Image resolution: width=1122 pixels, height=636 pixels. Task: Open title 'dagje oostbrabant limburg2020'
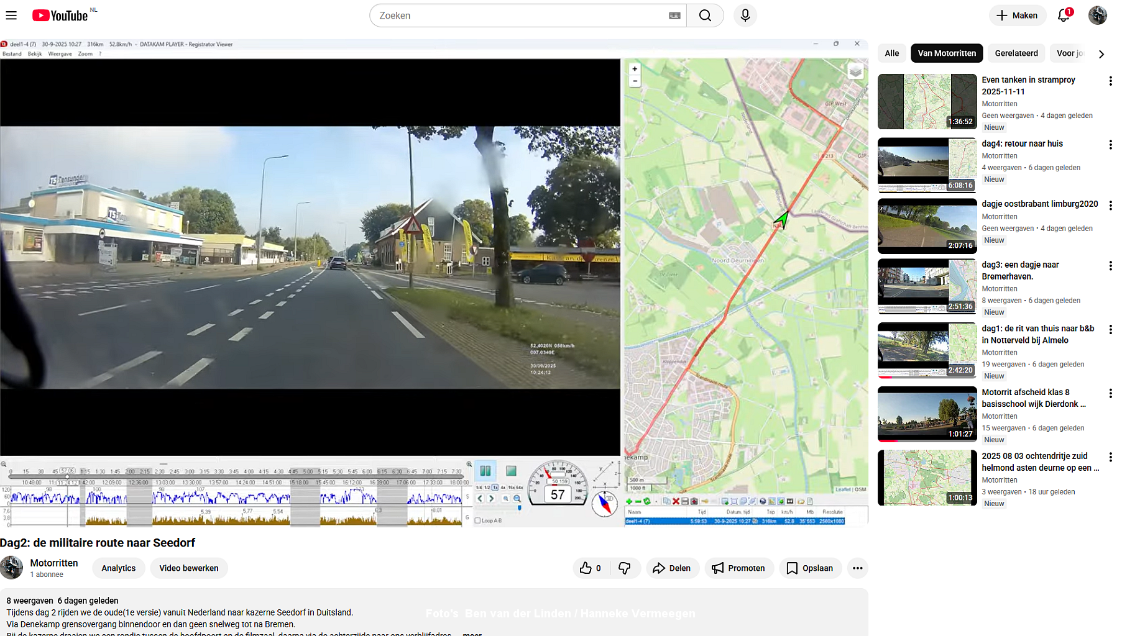(1040, 204)
